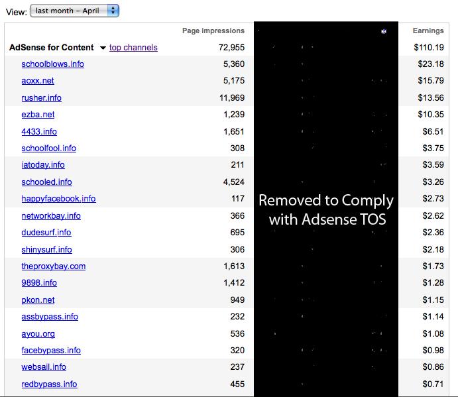Sort by Page impressions column header

tap(213, 30)
